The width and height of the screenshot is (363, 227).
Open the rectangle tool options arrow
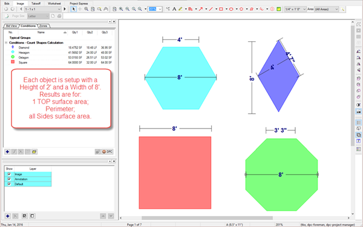coord(226,9)
